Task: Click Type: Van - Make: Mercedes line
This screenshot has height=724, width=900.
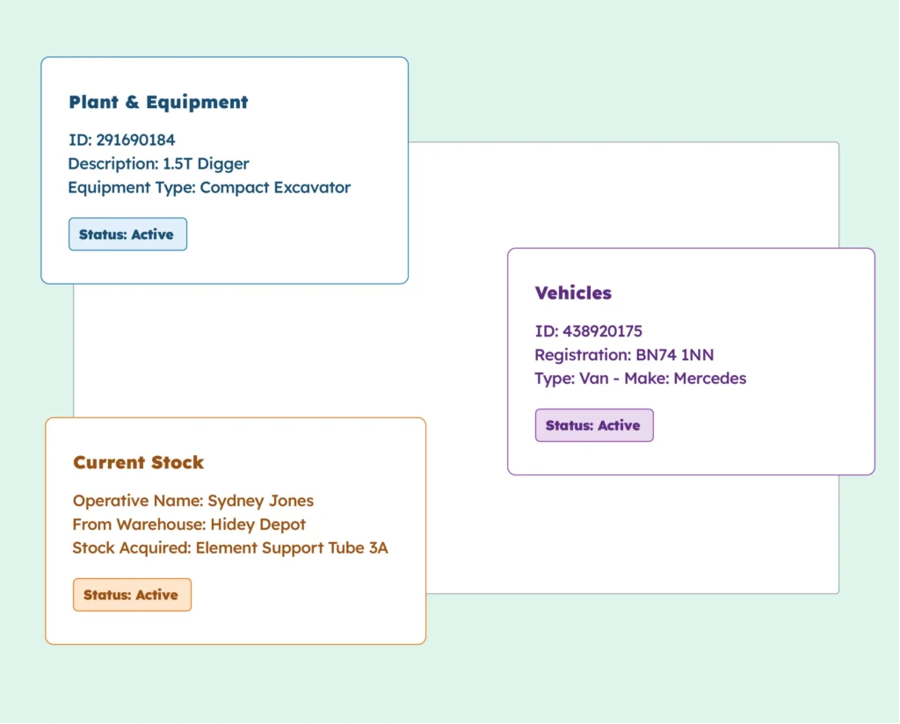Action: [641, 379]
